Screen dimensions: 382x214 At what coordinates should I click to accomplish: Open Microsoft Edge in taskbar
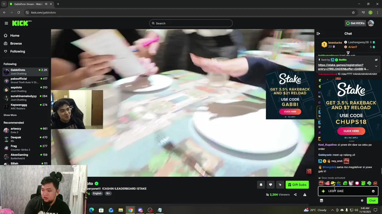point(91,210)
